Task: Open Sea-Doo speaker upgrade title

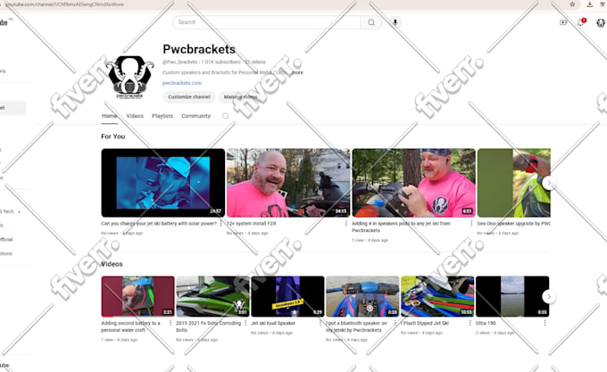Action: 513,224
